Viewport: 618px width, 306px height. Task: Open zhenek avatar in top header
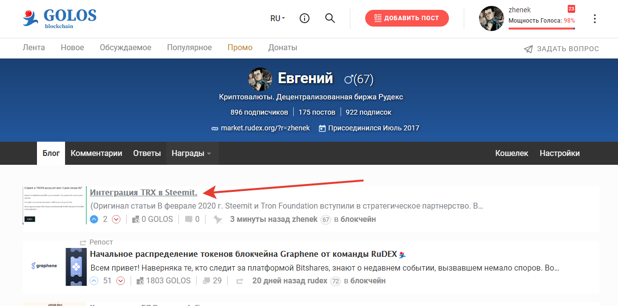pyautogui.click(x=491, y=19)
